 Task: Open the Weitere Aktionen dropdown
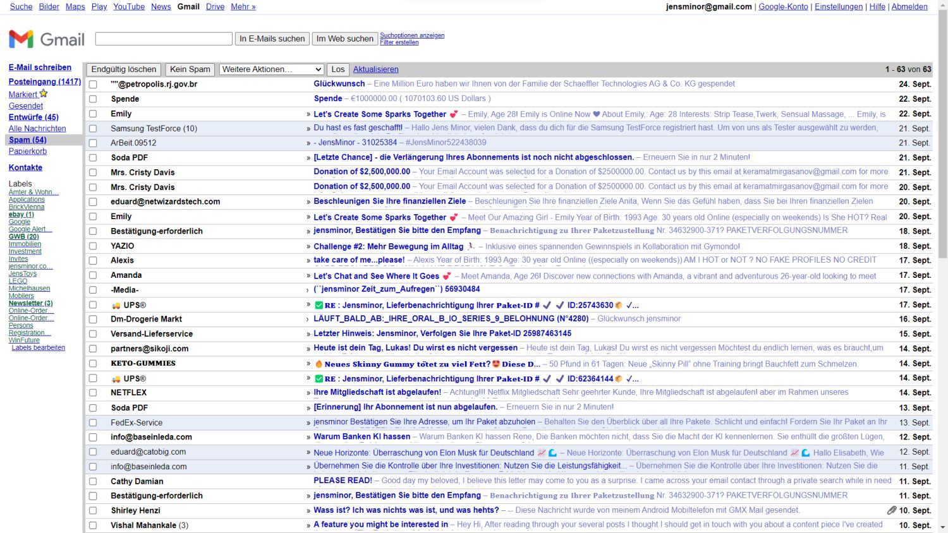point(271,69)
